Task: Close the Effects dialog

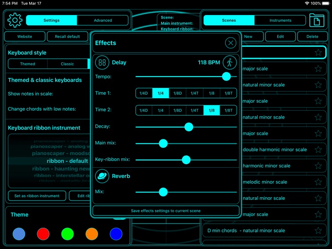Action: click(231, 43)
